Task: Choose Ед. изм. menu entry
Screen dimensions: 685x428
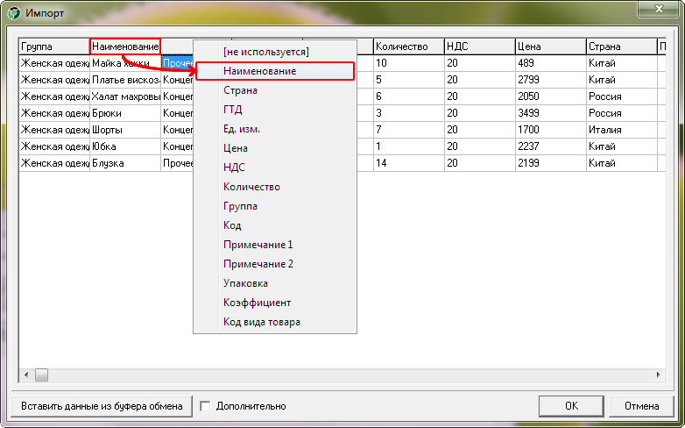Action: click(x=242, y=129)
